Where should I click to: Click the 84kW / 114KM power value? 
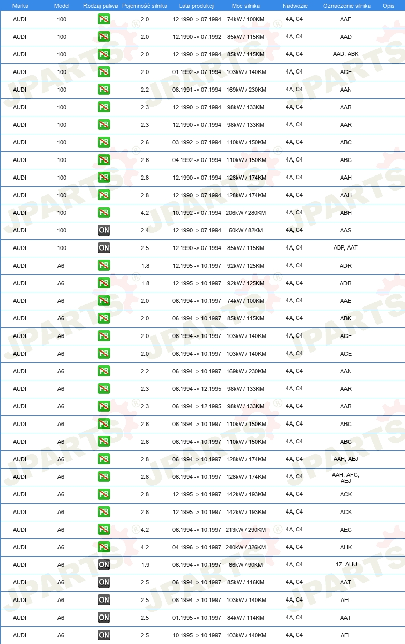246,618
